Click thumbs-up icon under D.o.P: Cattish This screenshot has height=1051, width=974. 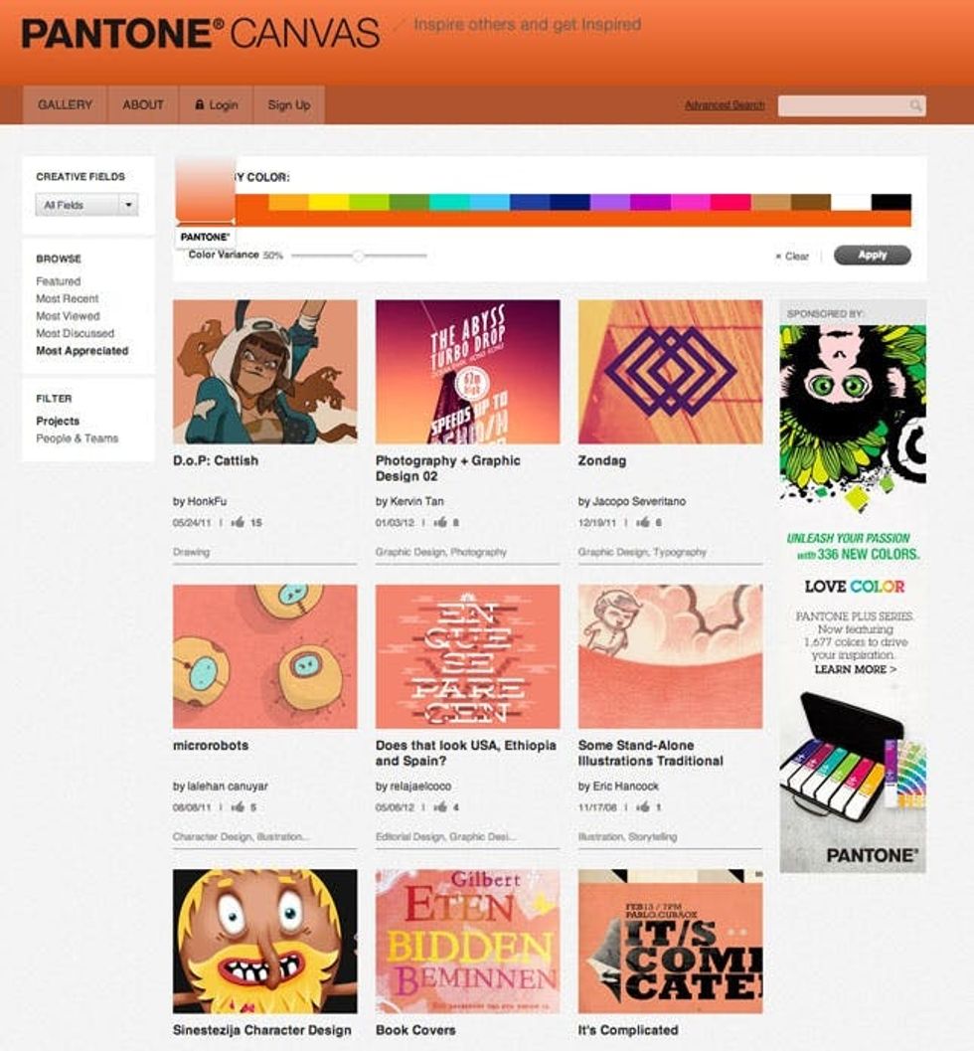(238, 522)
